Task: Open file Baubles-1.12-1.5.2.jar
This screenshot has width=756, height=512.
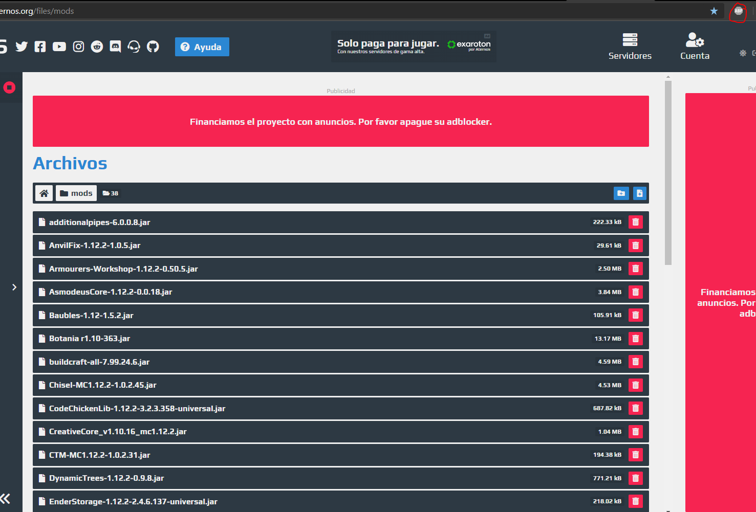Action: (x=341, y=315)
